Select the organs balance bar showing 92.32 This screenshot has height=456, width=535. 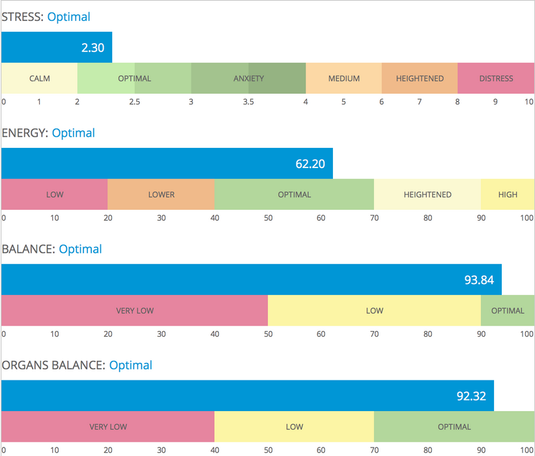click(x=247, y=395)
